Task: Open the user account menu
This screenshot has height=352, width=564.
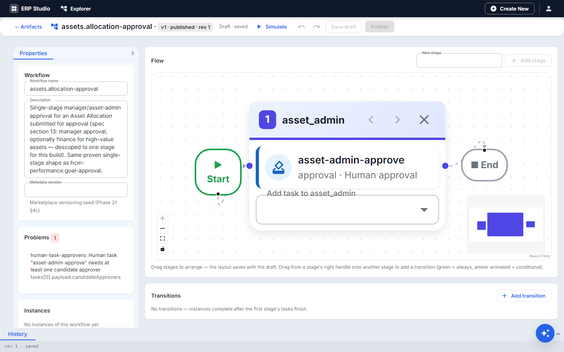Action: point(549,9)
